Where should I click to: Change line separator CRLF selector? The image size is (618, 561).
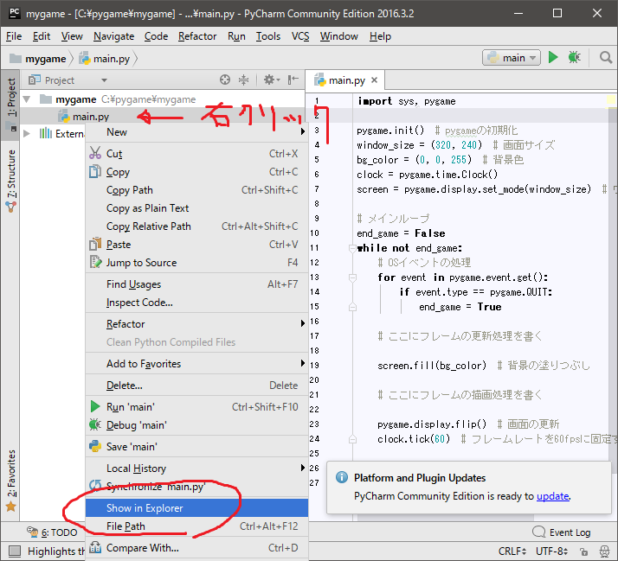click(512, 551)
